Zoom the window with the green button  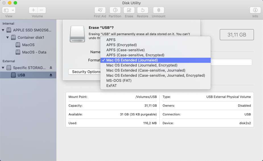point(15,3)
